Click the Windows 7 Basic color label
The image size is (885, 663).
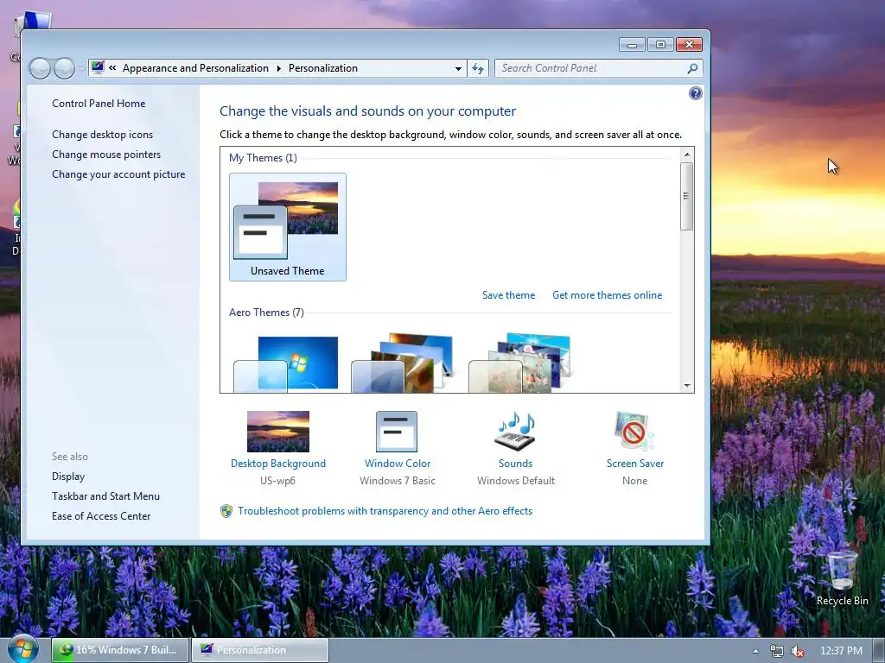point(398,481)
